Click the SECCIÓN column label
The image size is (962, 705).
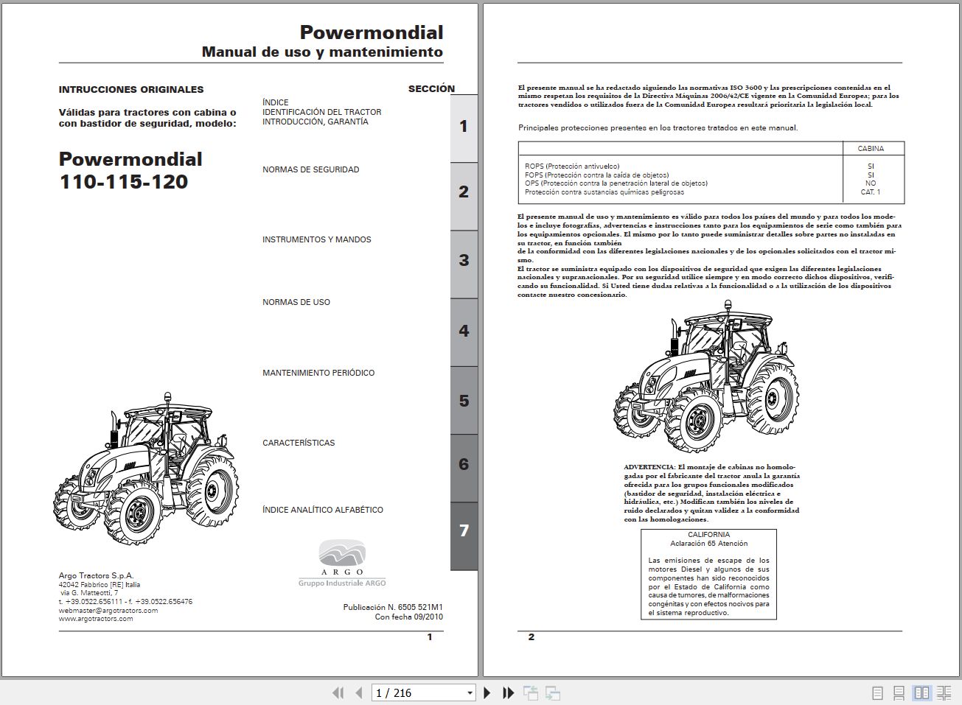point(431,88)
